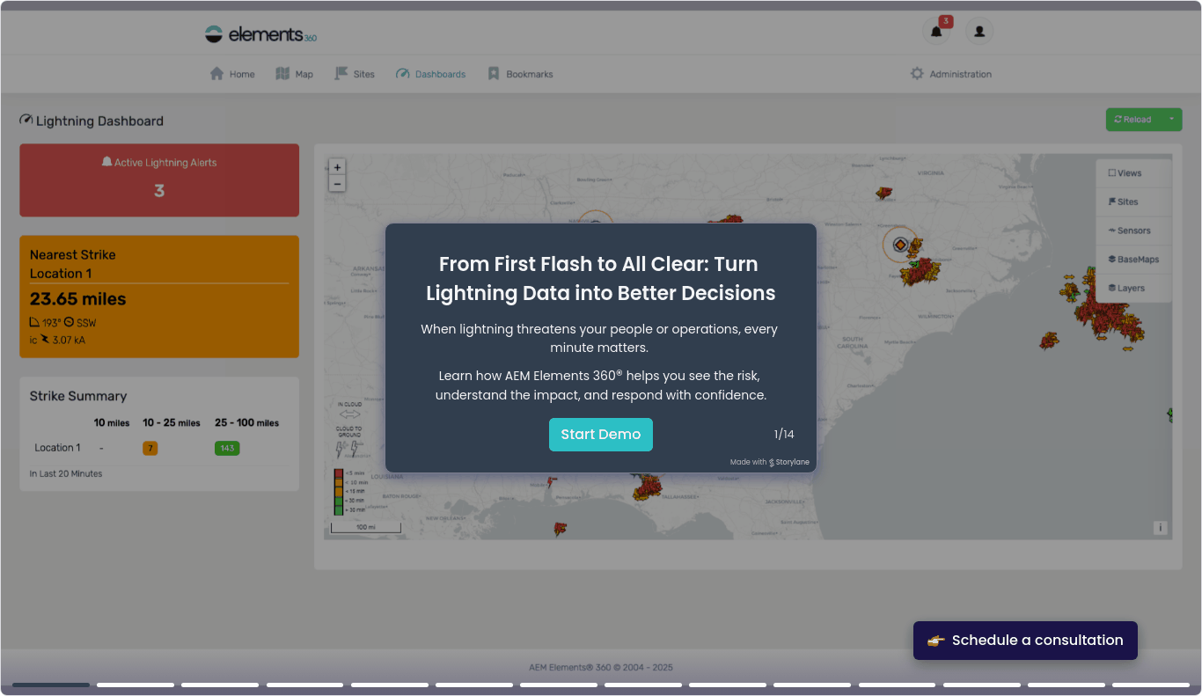The width and height of the screenshot is (1202, 696).
Task: Click the '> 30 min' green legend swatch
Action: (x=338, y=509)
